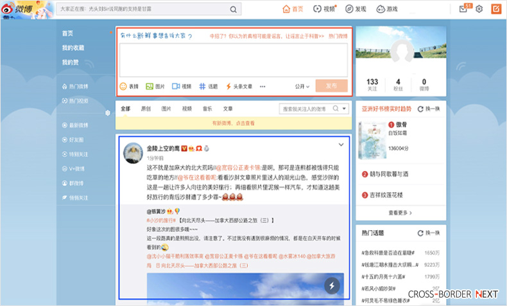This screenshot has width=507, height=306.
Task: Open the eagle avatar of the post author
Action: coord(133,153)
